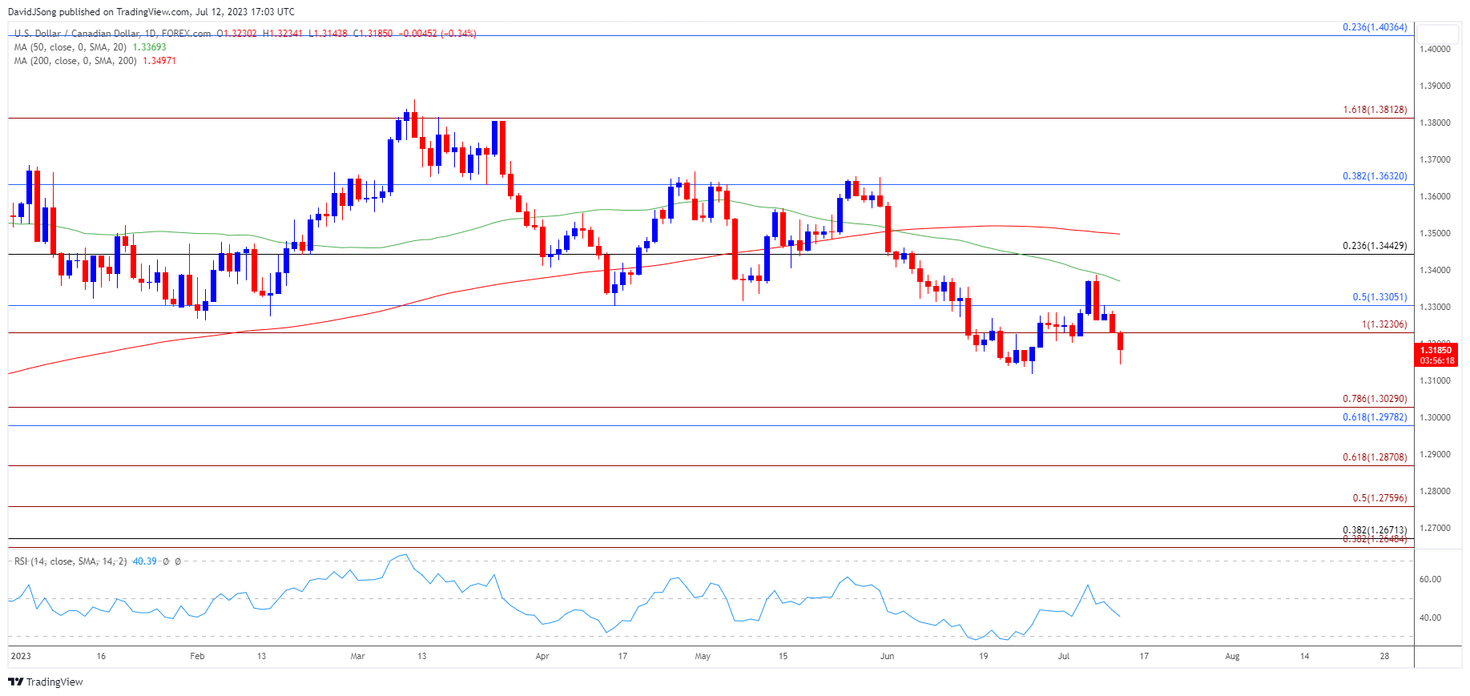The height and width of the screenshot is (696, 1470).
Task: Click the green 50 MA value 1.33693
Action: click(x=149, y=47)
